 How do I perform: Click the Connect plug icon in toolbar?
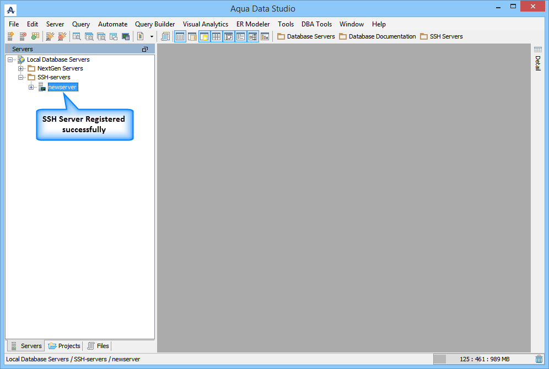point(50,36)
